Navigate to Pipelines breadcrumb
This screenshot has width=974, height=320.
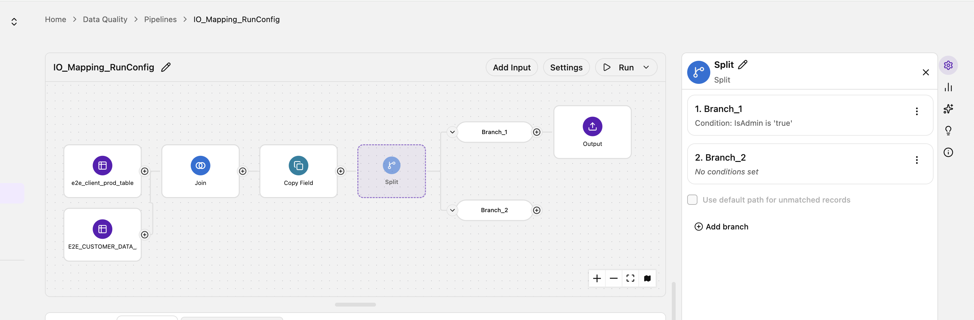pos(160,19)
